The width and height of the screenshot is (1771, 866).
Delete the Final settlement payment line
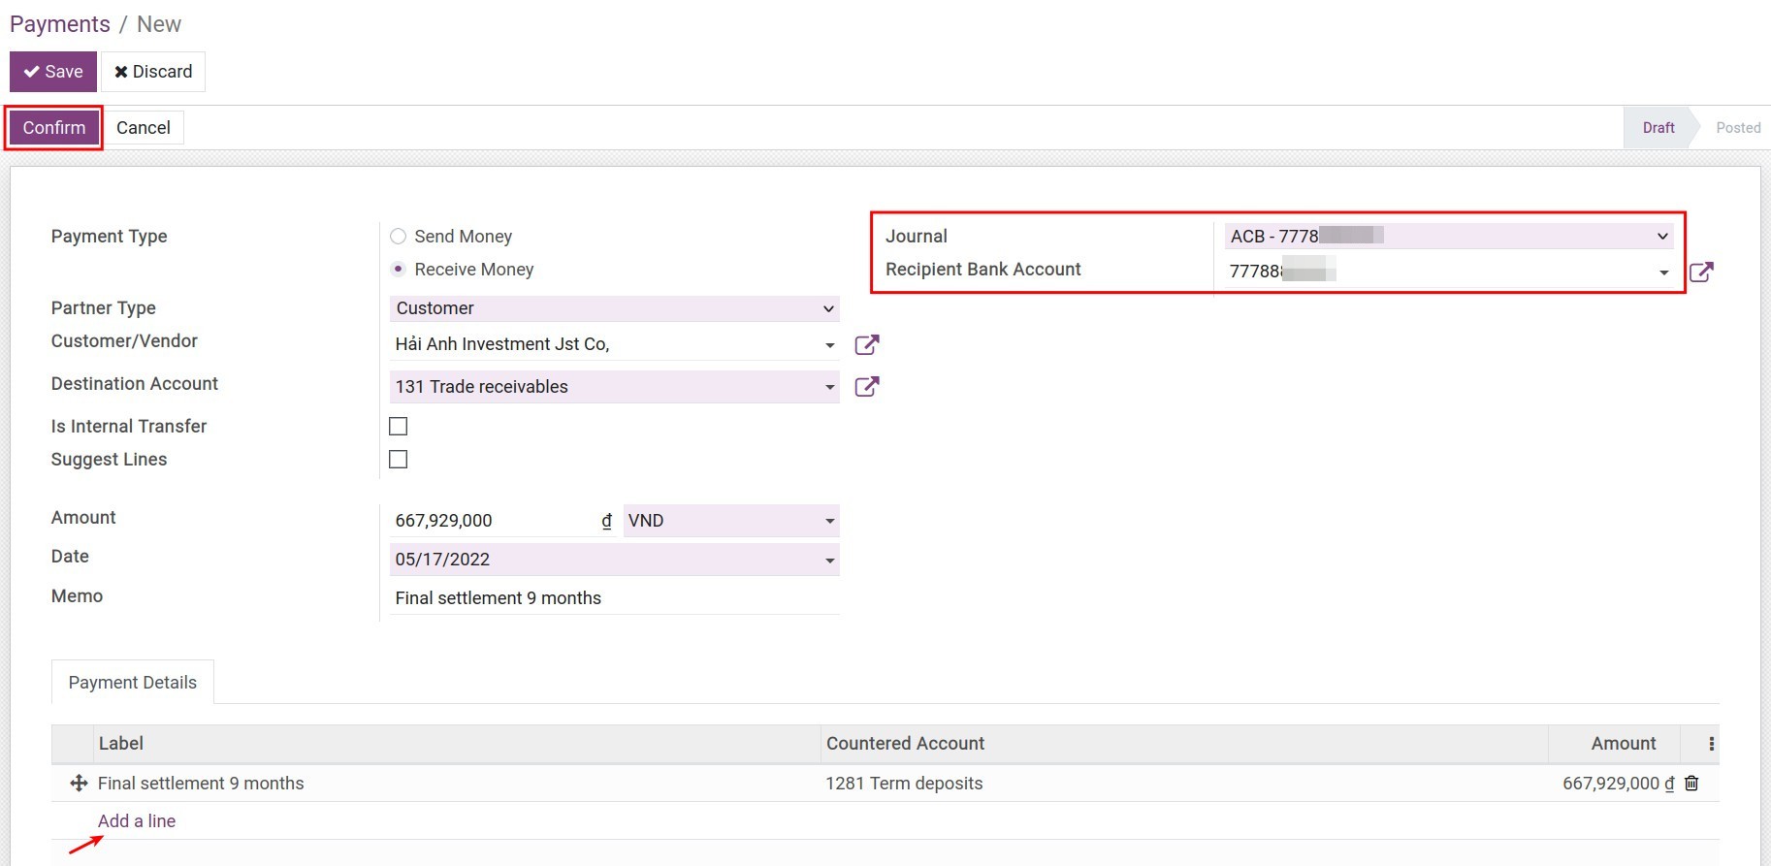(1691, 784)
